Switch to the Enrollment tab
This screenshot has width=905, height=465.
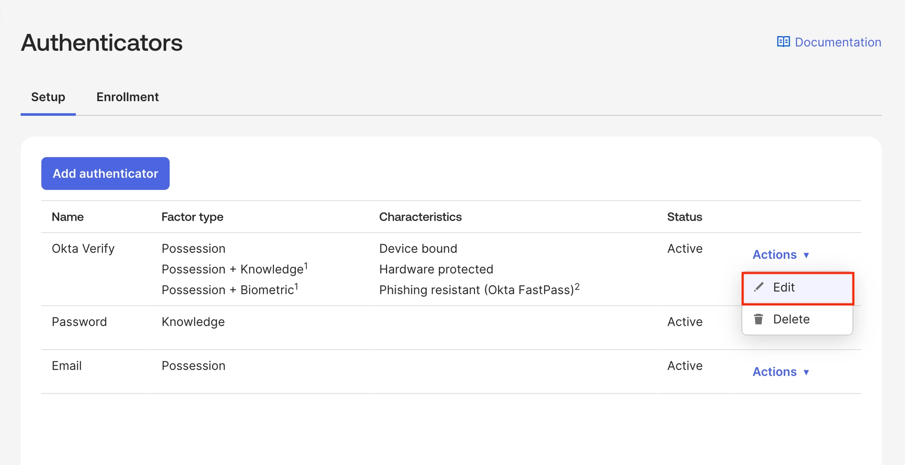(127, 97)
